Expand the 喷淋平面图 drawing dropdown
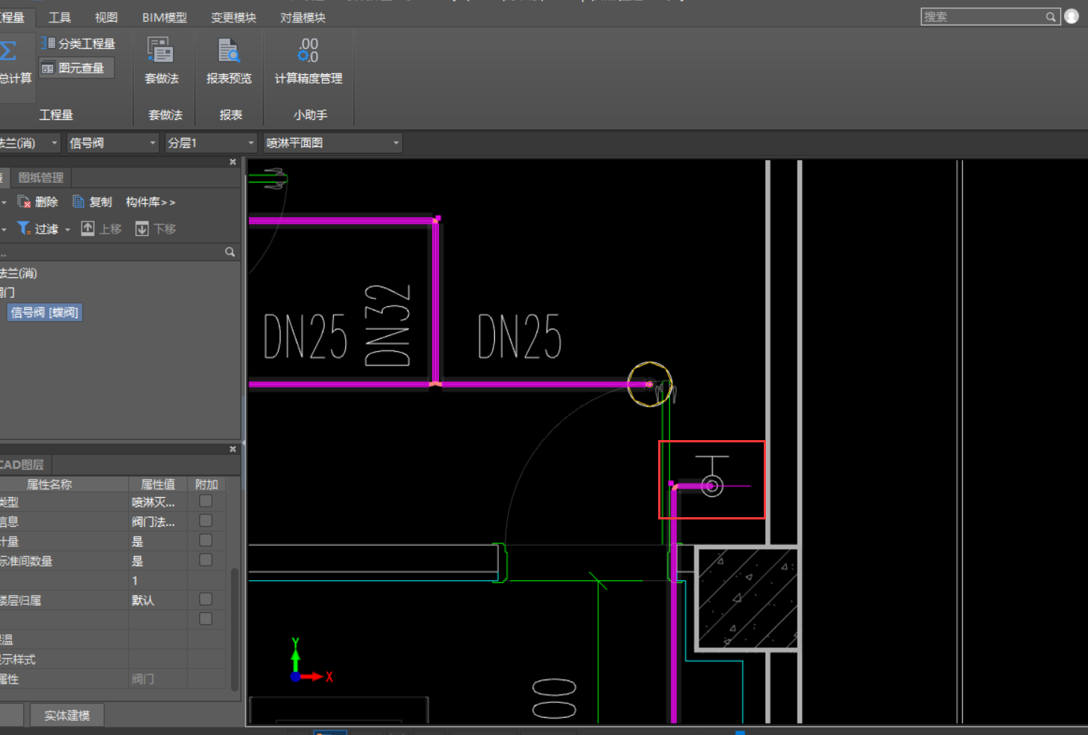This screenshot has width=1088, height=735. tap(395, 143)
